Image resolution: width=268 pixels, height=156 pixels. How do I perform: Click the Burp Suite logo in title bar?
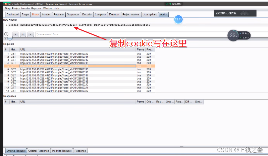(x=6, y=4)
